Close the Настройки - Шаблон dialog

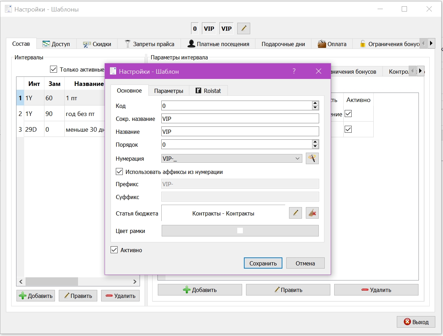(318, 71)
